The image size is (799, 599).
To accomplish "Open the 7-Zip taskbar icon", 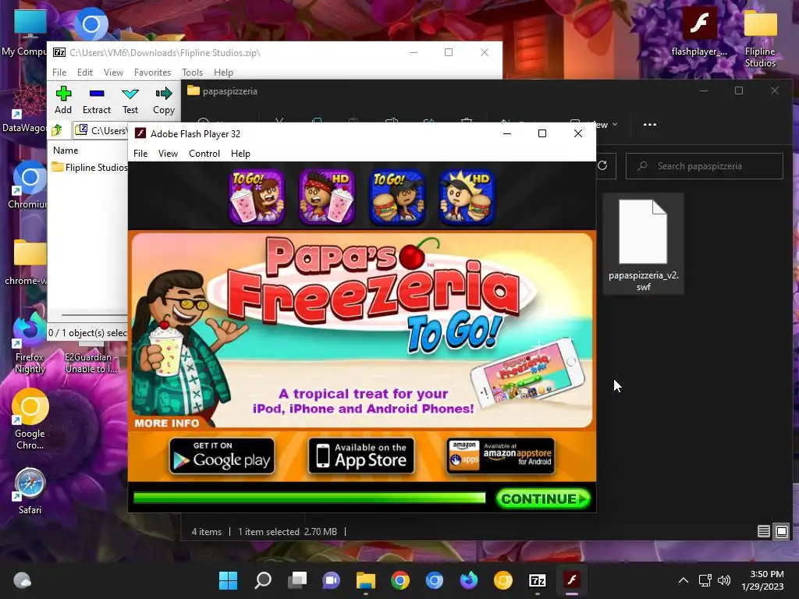I will pyautogui.click(x=538, y=580).
